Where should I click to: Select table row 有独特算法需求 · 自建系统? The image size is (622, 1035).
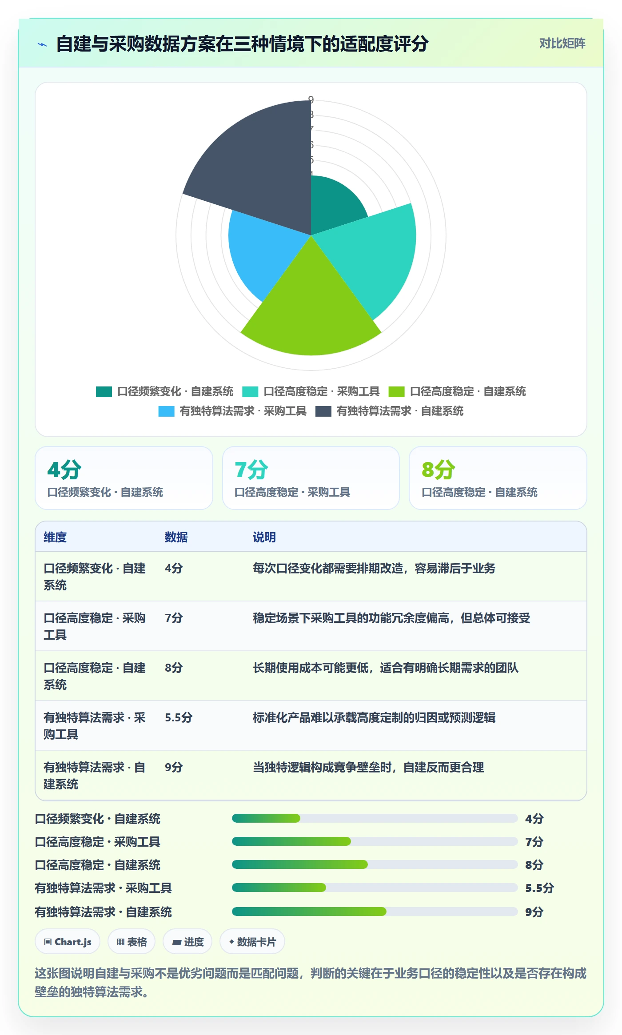click(x=311, y=776)
